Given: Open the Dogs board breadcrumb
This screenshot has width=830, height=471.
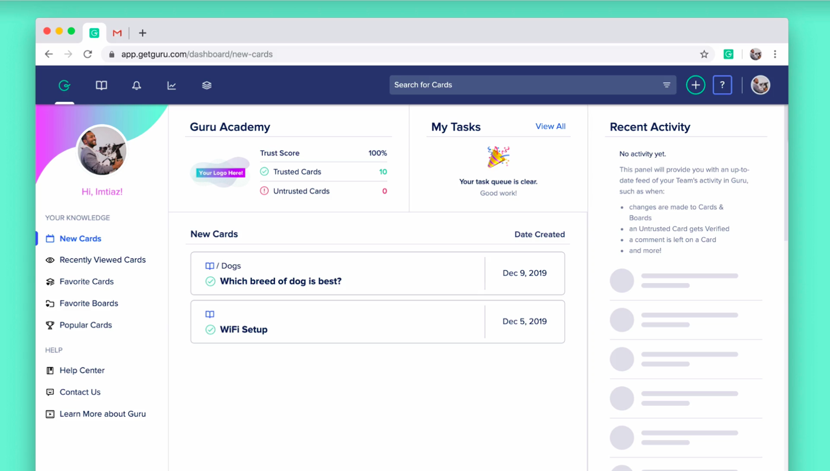Looking at the screenshot, I should pos(231,266).
